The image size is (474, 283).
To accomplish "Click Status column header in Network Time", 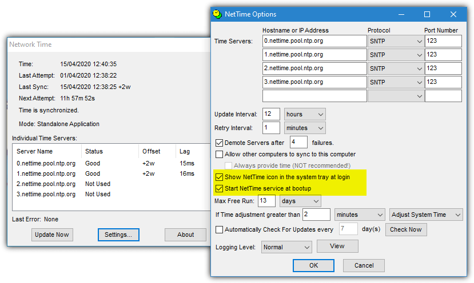I will (110, 151).
